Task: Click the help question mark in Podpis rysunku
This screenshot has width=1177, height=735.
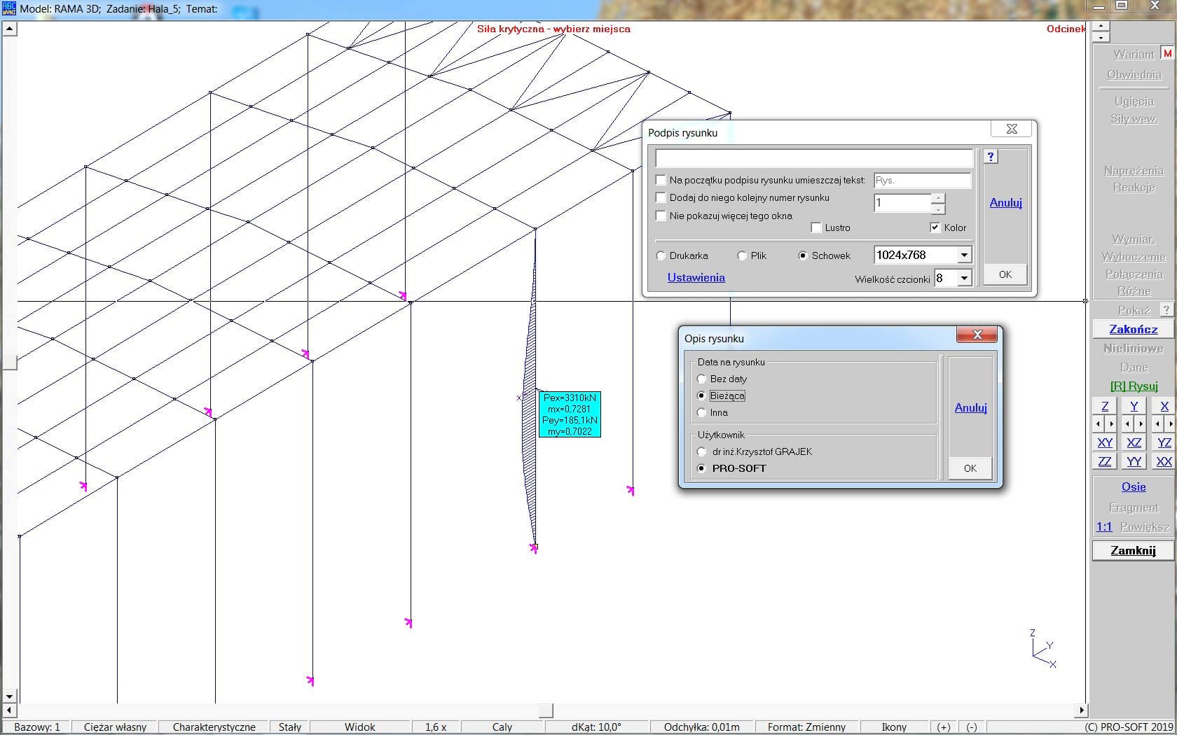Action: (x=990, y=157)
